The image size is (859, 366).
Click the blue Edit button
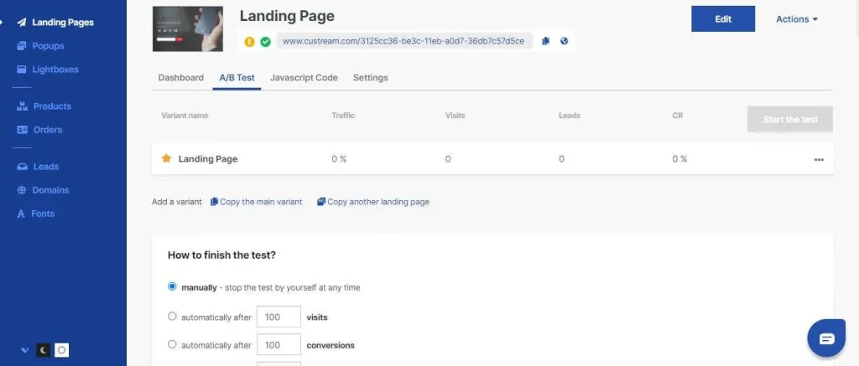point(722,19)
